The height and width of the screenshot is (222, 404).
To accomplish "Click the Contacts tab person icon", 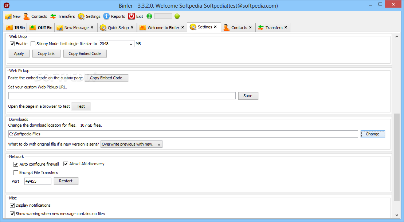I will [x=227, y=28].
